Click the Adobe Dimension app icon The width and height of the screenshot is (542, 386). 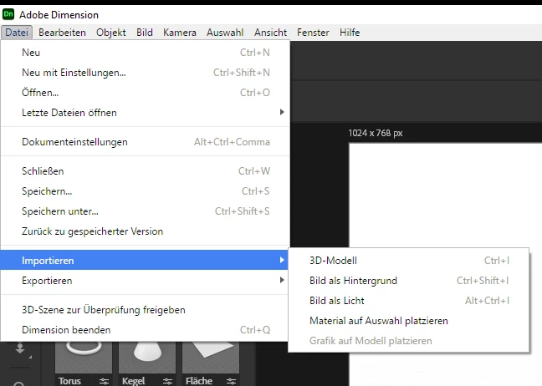click(x=8, y=14)
